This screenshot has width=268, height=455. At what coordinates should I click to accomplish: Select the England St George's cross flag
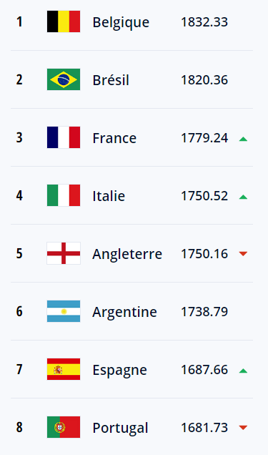click(x=64, y=253)
